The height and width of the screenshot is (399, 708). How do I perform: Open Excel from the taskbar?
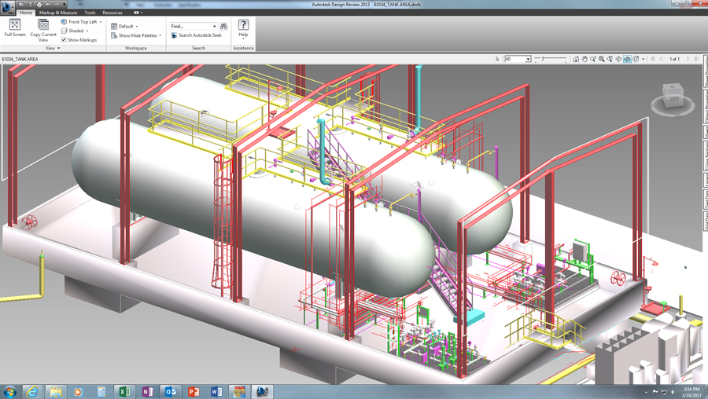tap(124, 391)
